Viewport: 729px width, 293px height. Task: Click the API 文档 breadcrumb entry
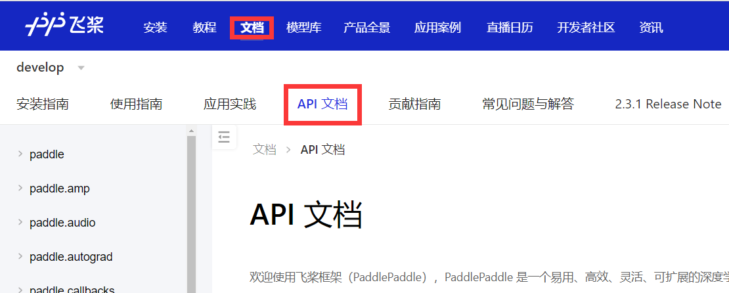tap(322, 150)
